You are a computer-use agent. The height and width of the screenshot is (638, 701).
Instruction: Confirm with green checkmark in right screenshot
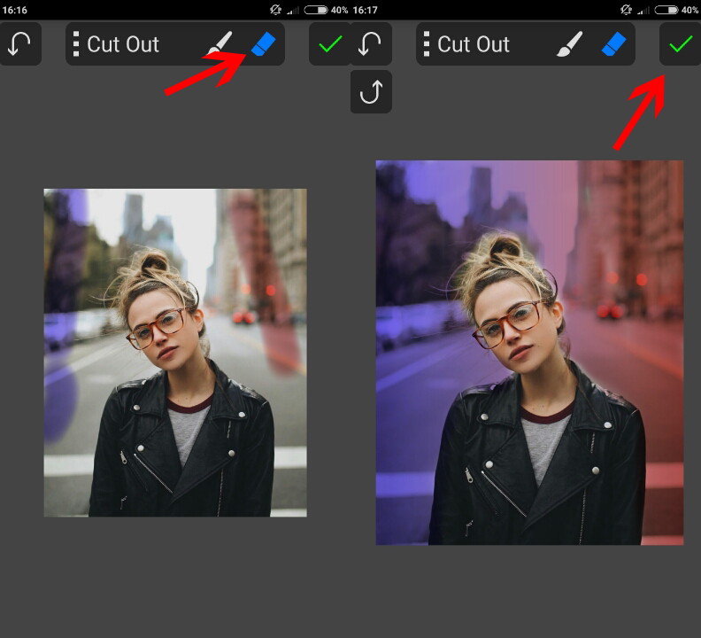point(680,44)
